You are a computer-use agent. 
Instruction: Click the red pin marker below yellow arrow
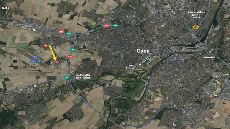[x=57, y=62]
